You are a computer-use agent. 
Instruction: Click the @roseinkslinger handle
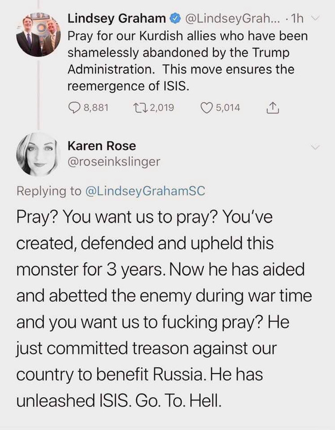pyautogui.click(x=114, y=162)
